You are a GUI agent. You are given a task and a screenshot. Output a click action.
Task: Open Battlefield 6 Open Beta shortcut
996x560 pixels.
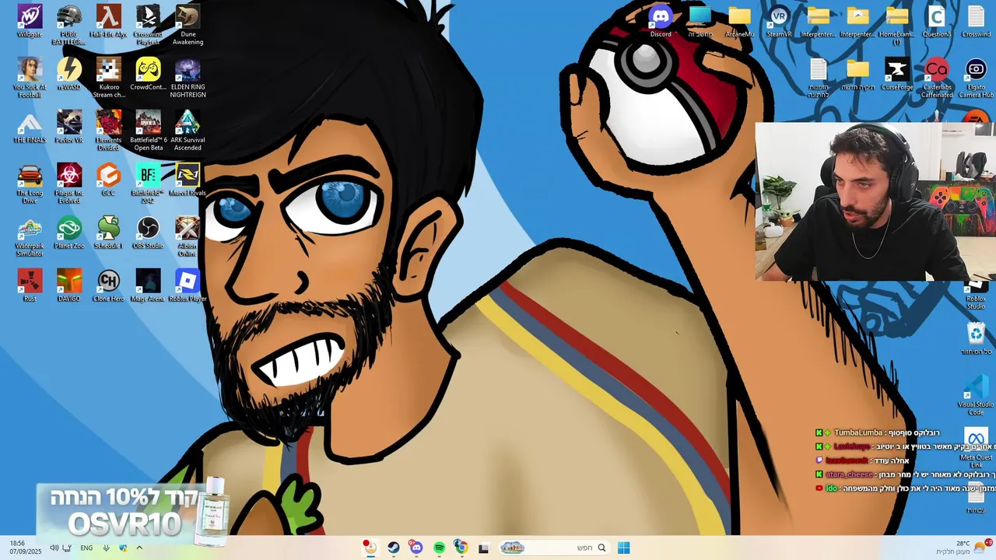(148, 130)
